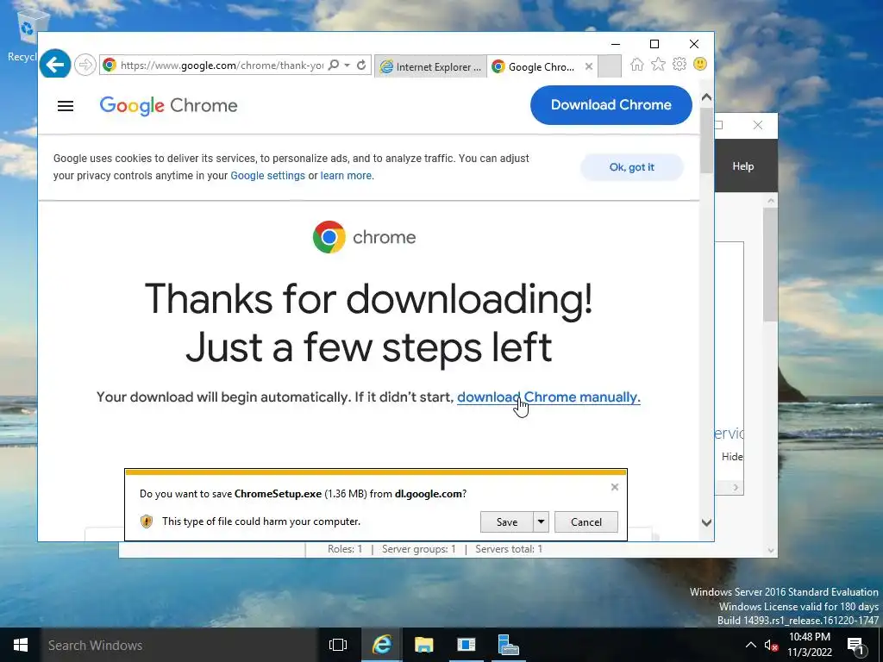Go back with the IE back arrow
Screen dimensions: 883x662
[54, 65]
